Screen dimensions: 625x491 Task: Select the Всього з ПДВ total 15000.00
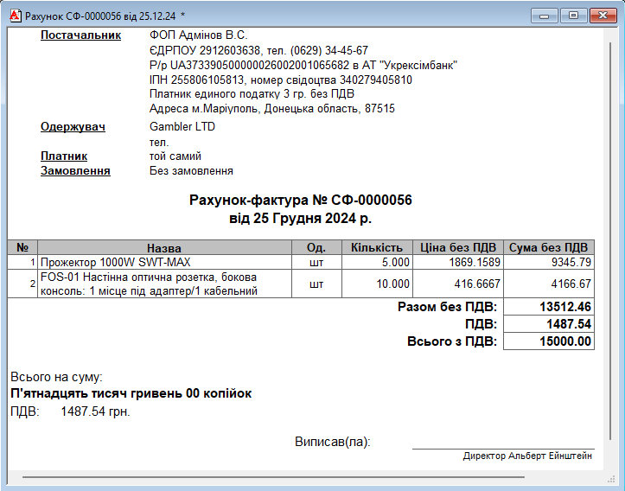[x=549, y=341]
